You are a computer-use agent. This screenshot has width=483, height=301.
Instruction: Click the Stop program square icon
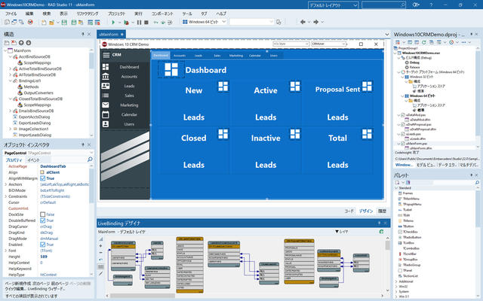[146, 22]
